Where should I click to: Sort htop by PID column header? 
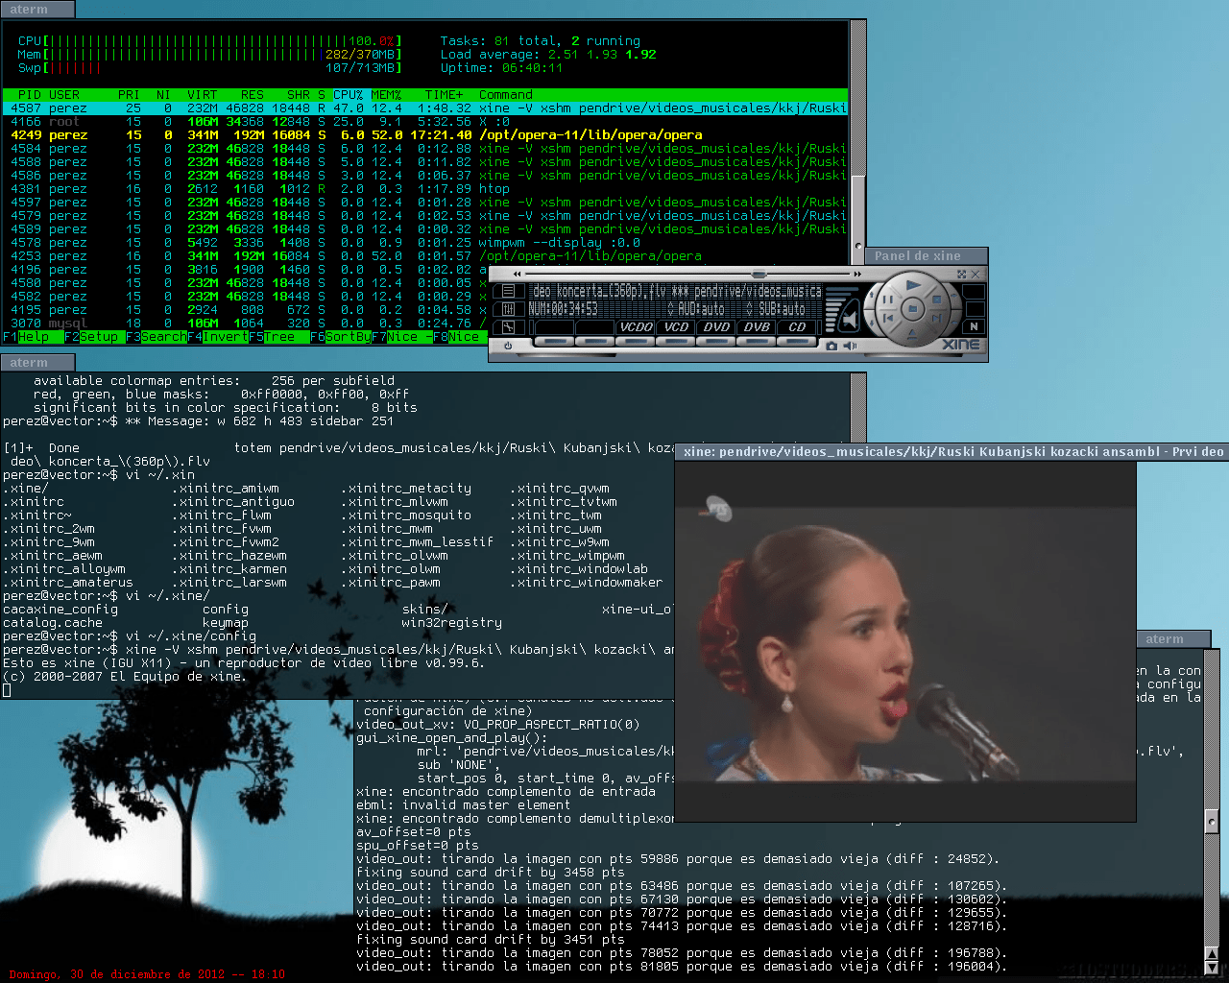30,95
